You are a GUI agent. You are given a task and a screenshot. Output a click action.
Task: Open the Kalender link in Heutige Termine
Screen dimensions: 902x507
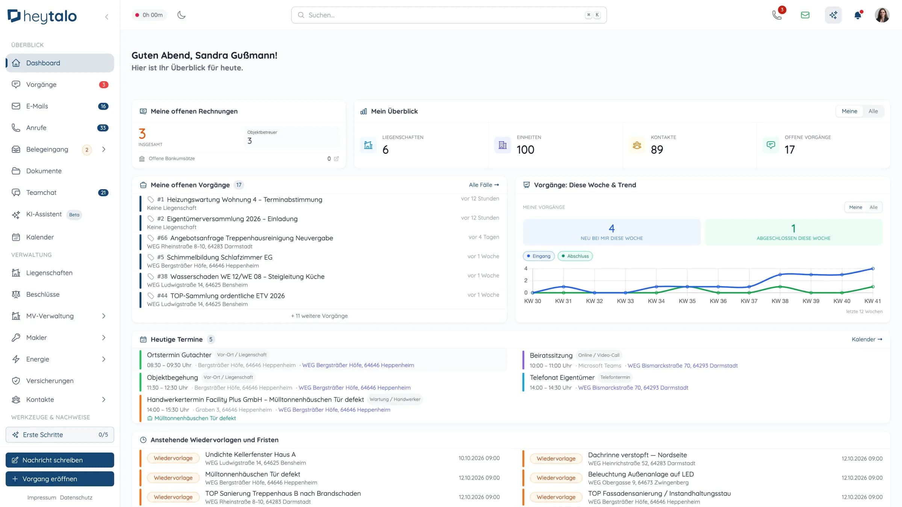click(x=867, y=339)
